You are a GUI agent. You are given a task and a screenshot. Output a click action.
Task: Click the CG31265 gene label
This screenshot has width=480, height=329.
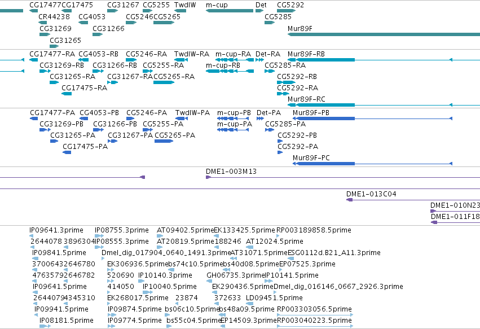point(65,40)
